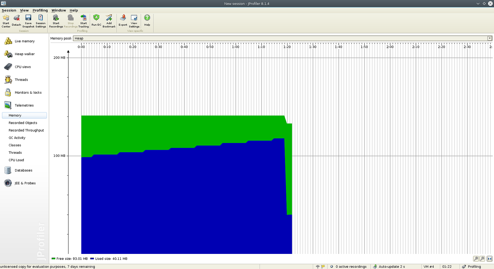Open the Profiling menu
The width and height of the screenshot is (494, 269).
[40, 10]
